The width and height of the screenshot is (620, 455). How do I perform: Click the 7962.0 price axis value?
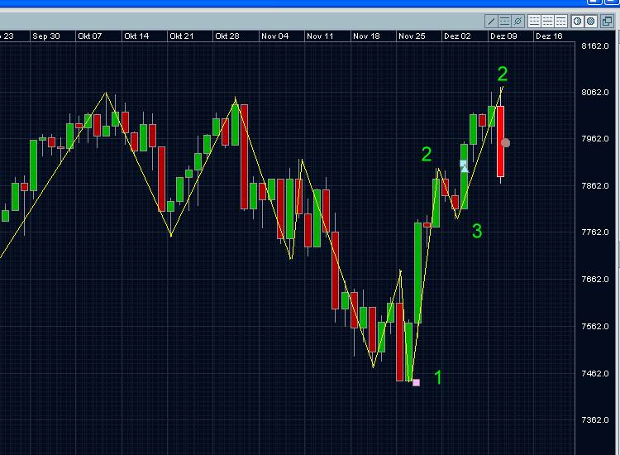594,138
